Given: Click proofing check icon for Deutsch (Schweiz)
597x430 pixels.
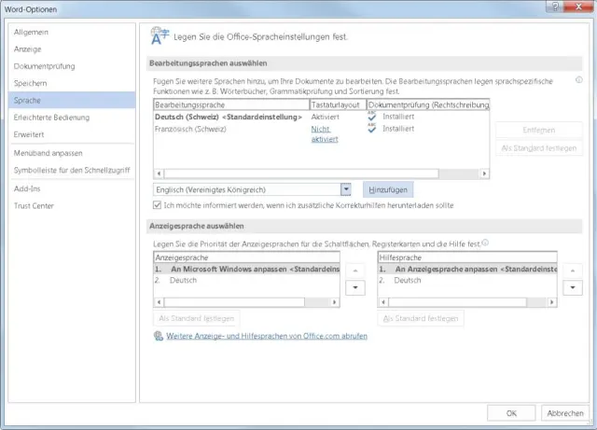Looking at the screenshot, I should (x=372, y=116).
